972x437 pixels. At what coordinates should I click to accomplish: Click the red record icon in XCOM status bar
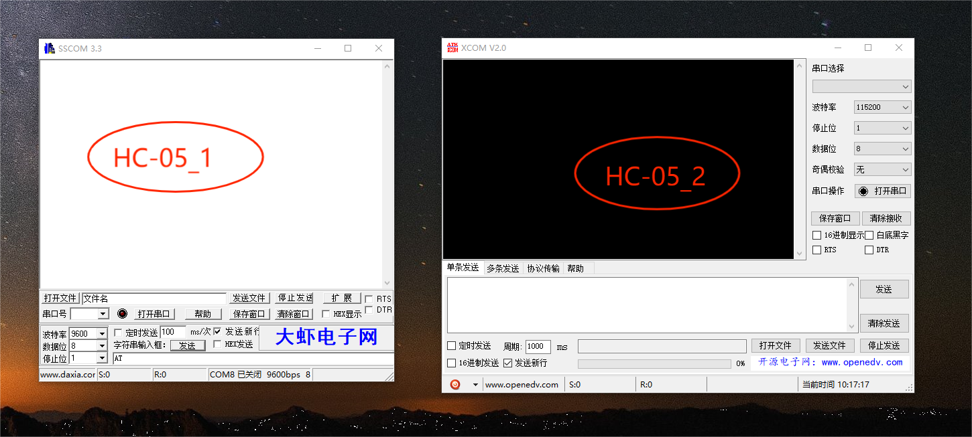point(456,383)
